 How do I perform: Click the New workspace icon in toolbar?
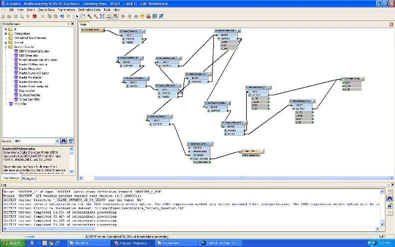3,16
